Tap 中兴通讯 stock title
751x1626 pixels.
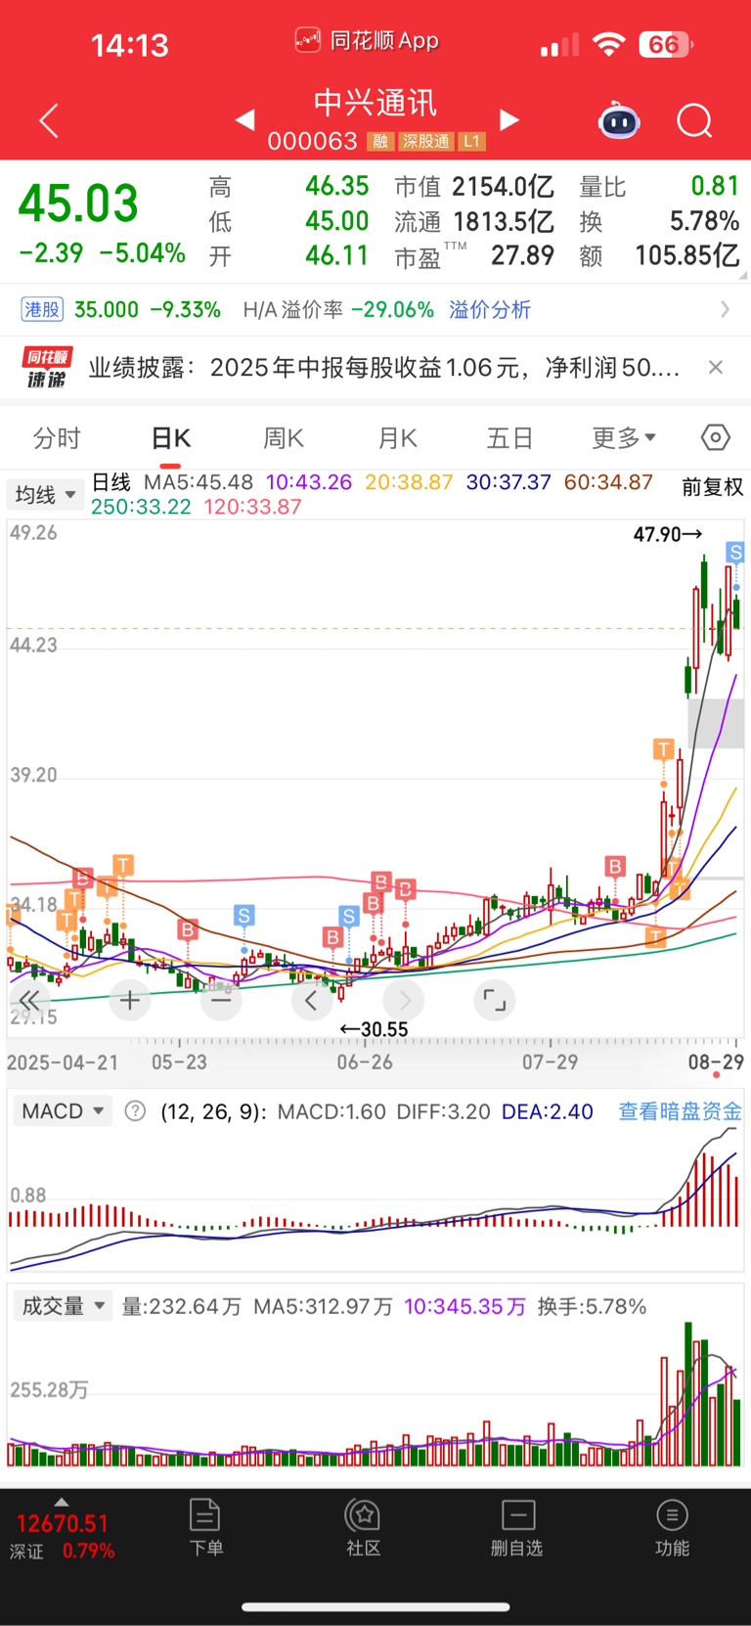click(375, 103)
